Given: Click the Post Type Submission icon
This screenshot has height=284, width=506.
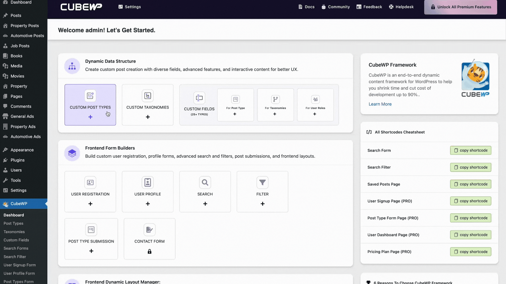Looking at the screenshot, I should tap(91, 230).
